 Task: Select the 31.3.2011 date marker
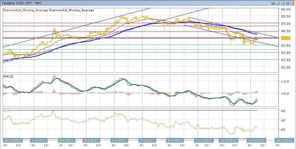click(12, 140)
